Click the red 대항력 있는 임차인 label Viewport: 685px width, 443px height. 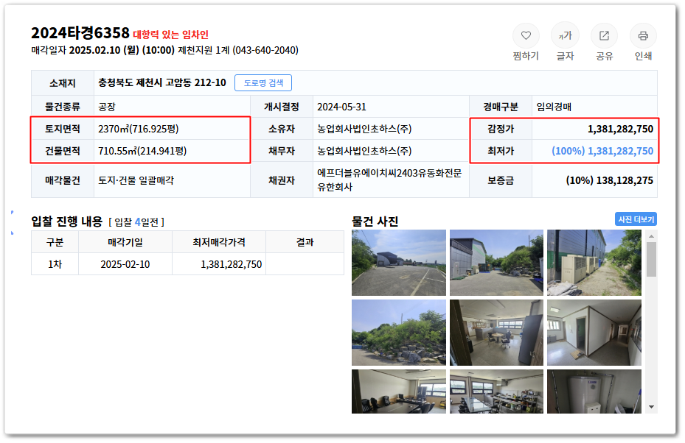click(170, 35)
